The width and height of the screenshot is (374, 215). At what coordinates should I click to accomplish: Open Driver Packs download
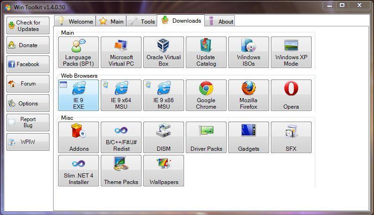click(x=206, y=137)
